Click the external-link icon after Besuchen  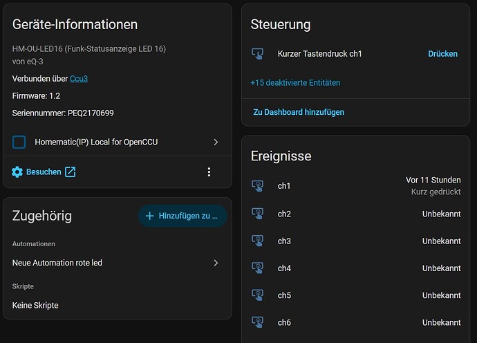tap(70, 172)
